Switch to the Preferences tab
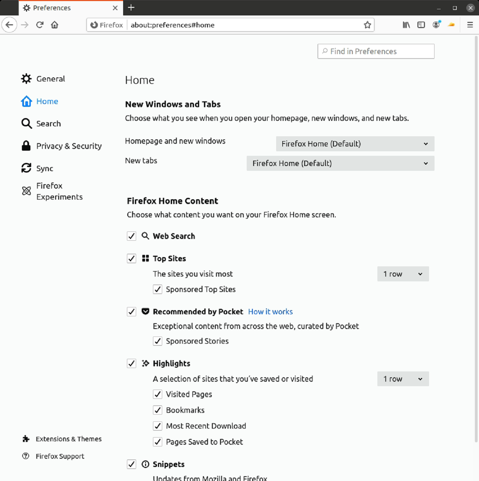 [51, 8]
